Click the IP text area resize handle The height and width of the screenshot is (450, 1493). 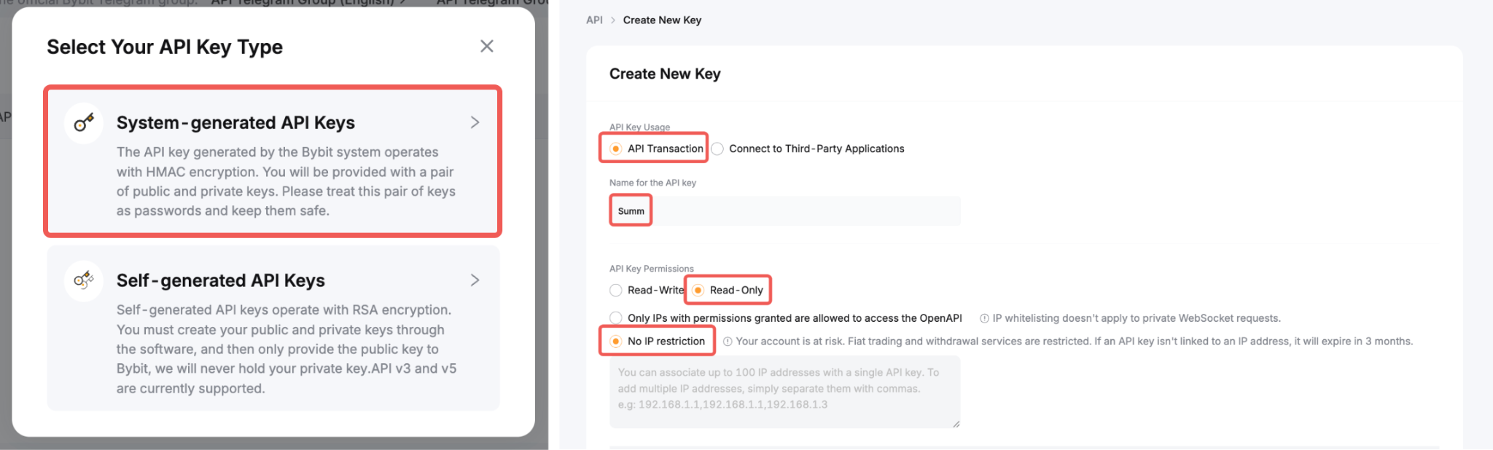[x=956, y=424]
